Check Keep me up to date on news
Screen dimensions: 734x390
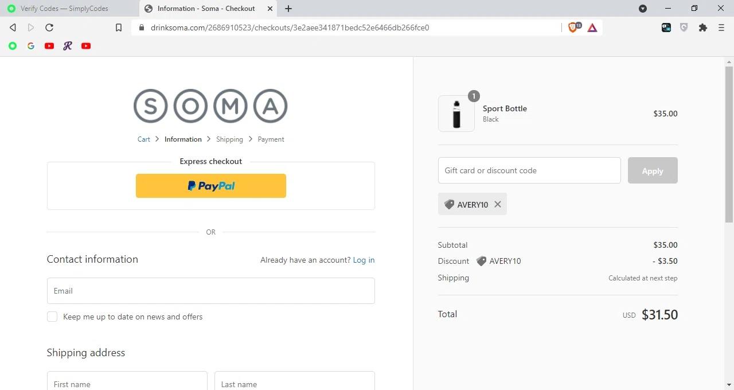(52, 317)
